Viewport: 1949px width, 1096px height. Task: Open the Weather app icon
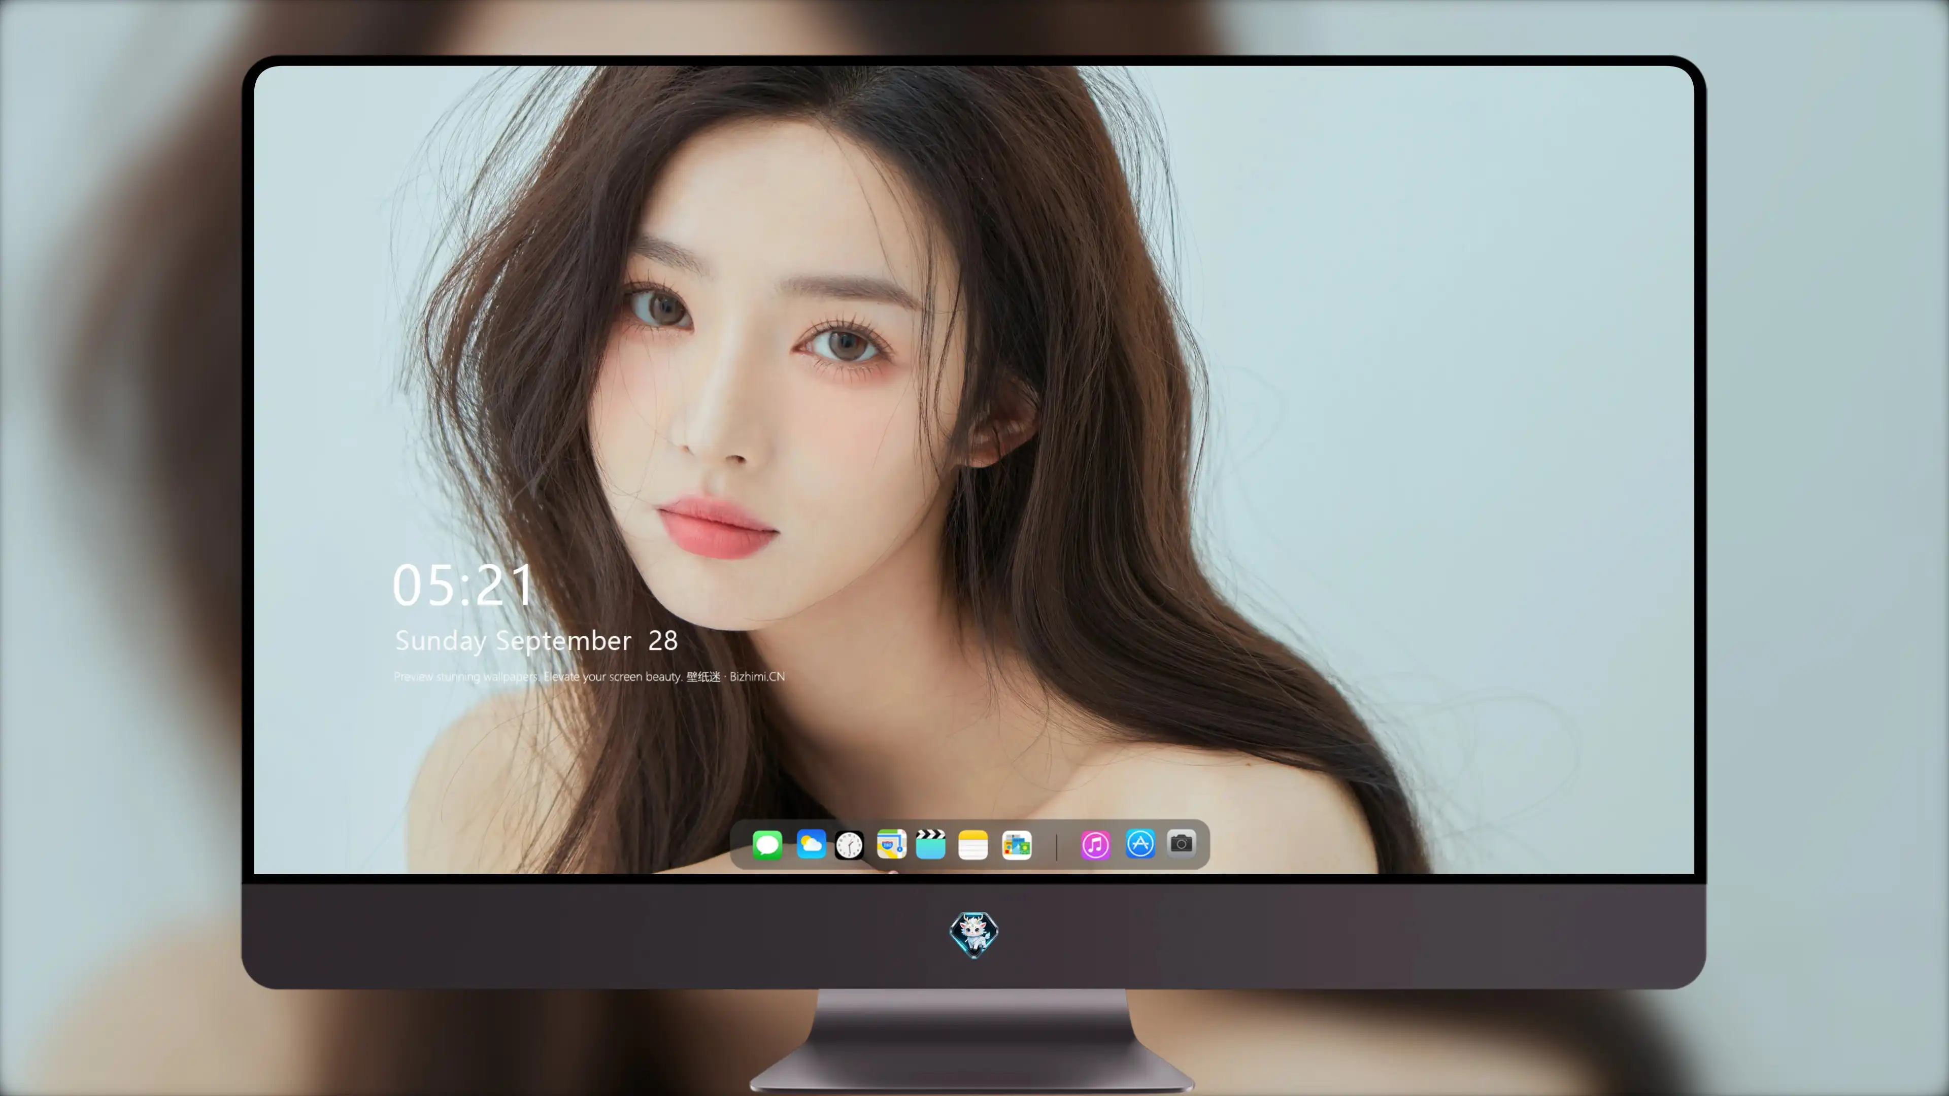(811, 844)
